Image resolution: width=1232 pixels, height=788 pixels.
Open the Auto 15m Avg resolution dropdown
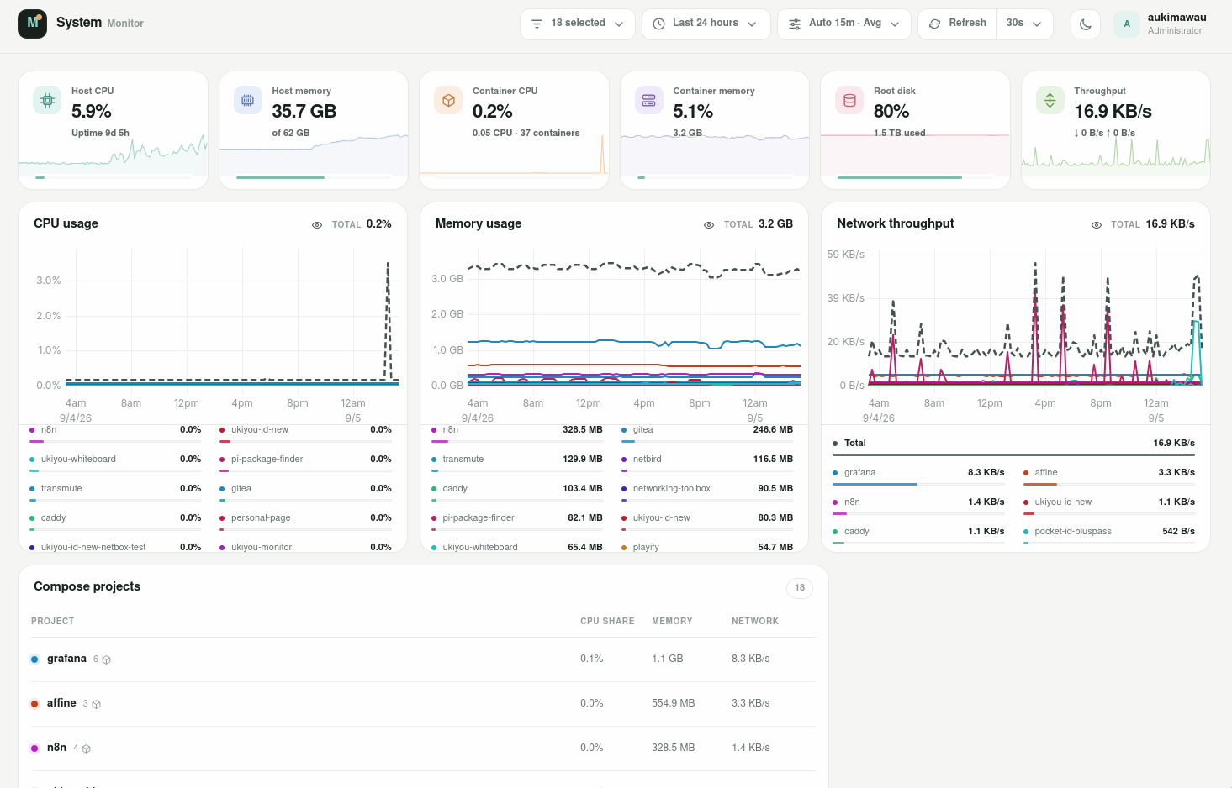click(844, 24)
